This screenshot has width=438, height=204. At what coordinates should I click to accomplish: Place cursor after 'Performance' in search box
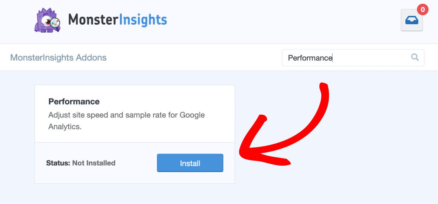click(x=333, y=58)
